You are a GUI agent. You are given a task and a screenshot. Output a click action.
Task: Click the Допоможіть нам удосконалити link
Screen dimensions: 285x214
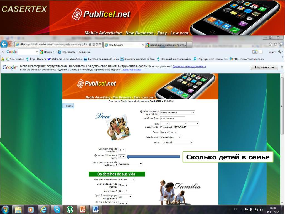(x=189, y=66)
